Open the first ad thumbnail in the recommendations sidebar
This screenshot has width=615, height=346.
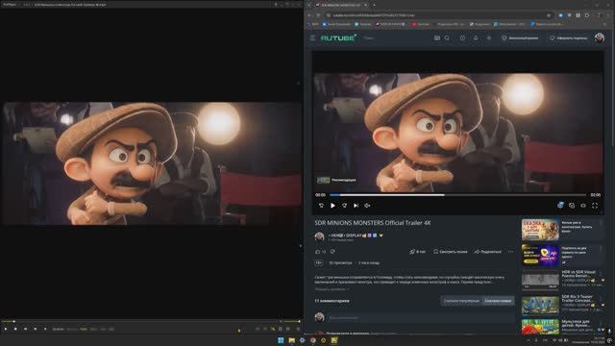tap(540, 229)
